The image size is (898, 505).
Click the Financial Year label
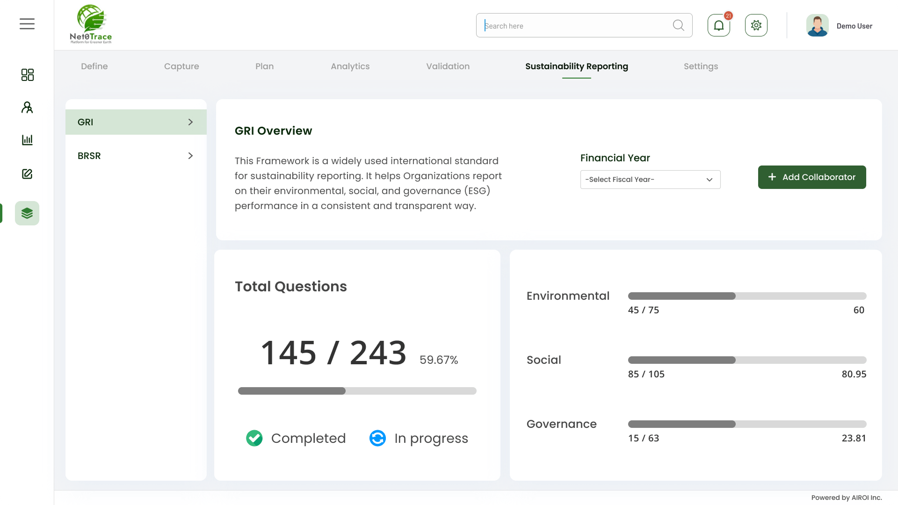point(615,158)
